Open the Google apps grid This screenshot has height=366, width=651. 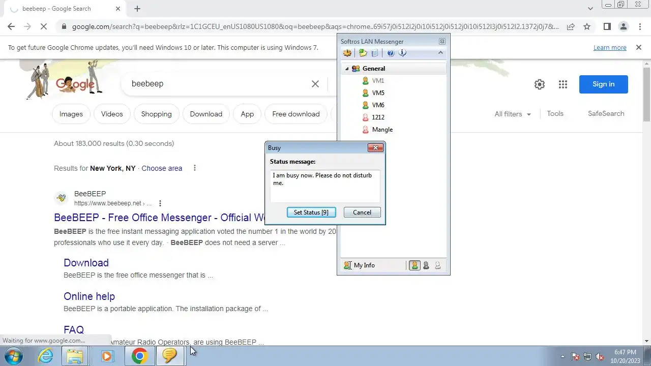point(563,84)
